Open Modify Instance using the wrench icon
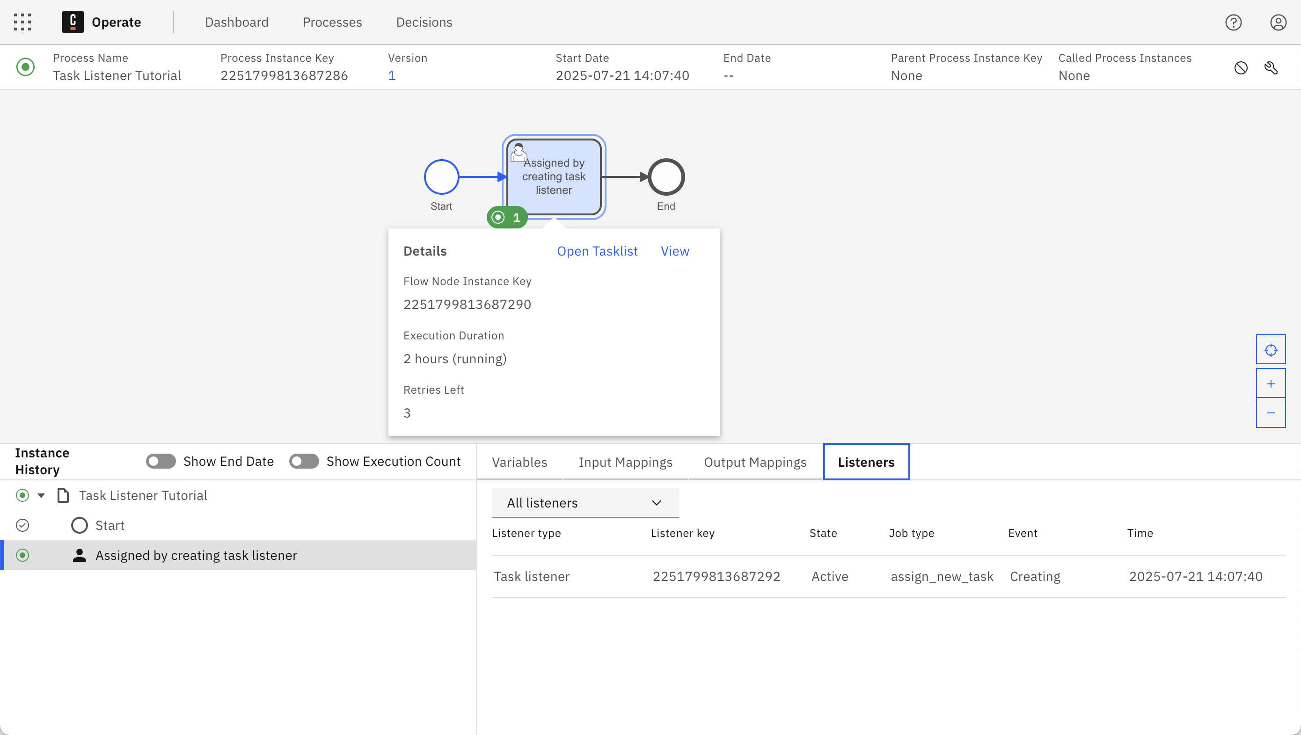 coord(1272,67)
